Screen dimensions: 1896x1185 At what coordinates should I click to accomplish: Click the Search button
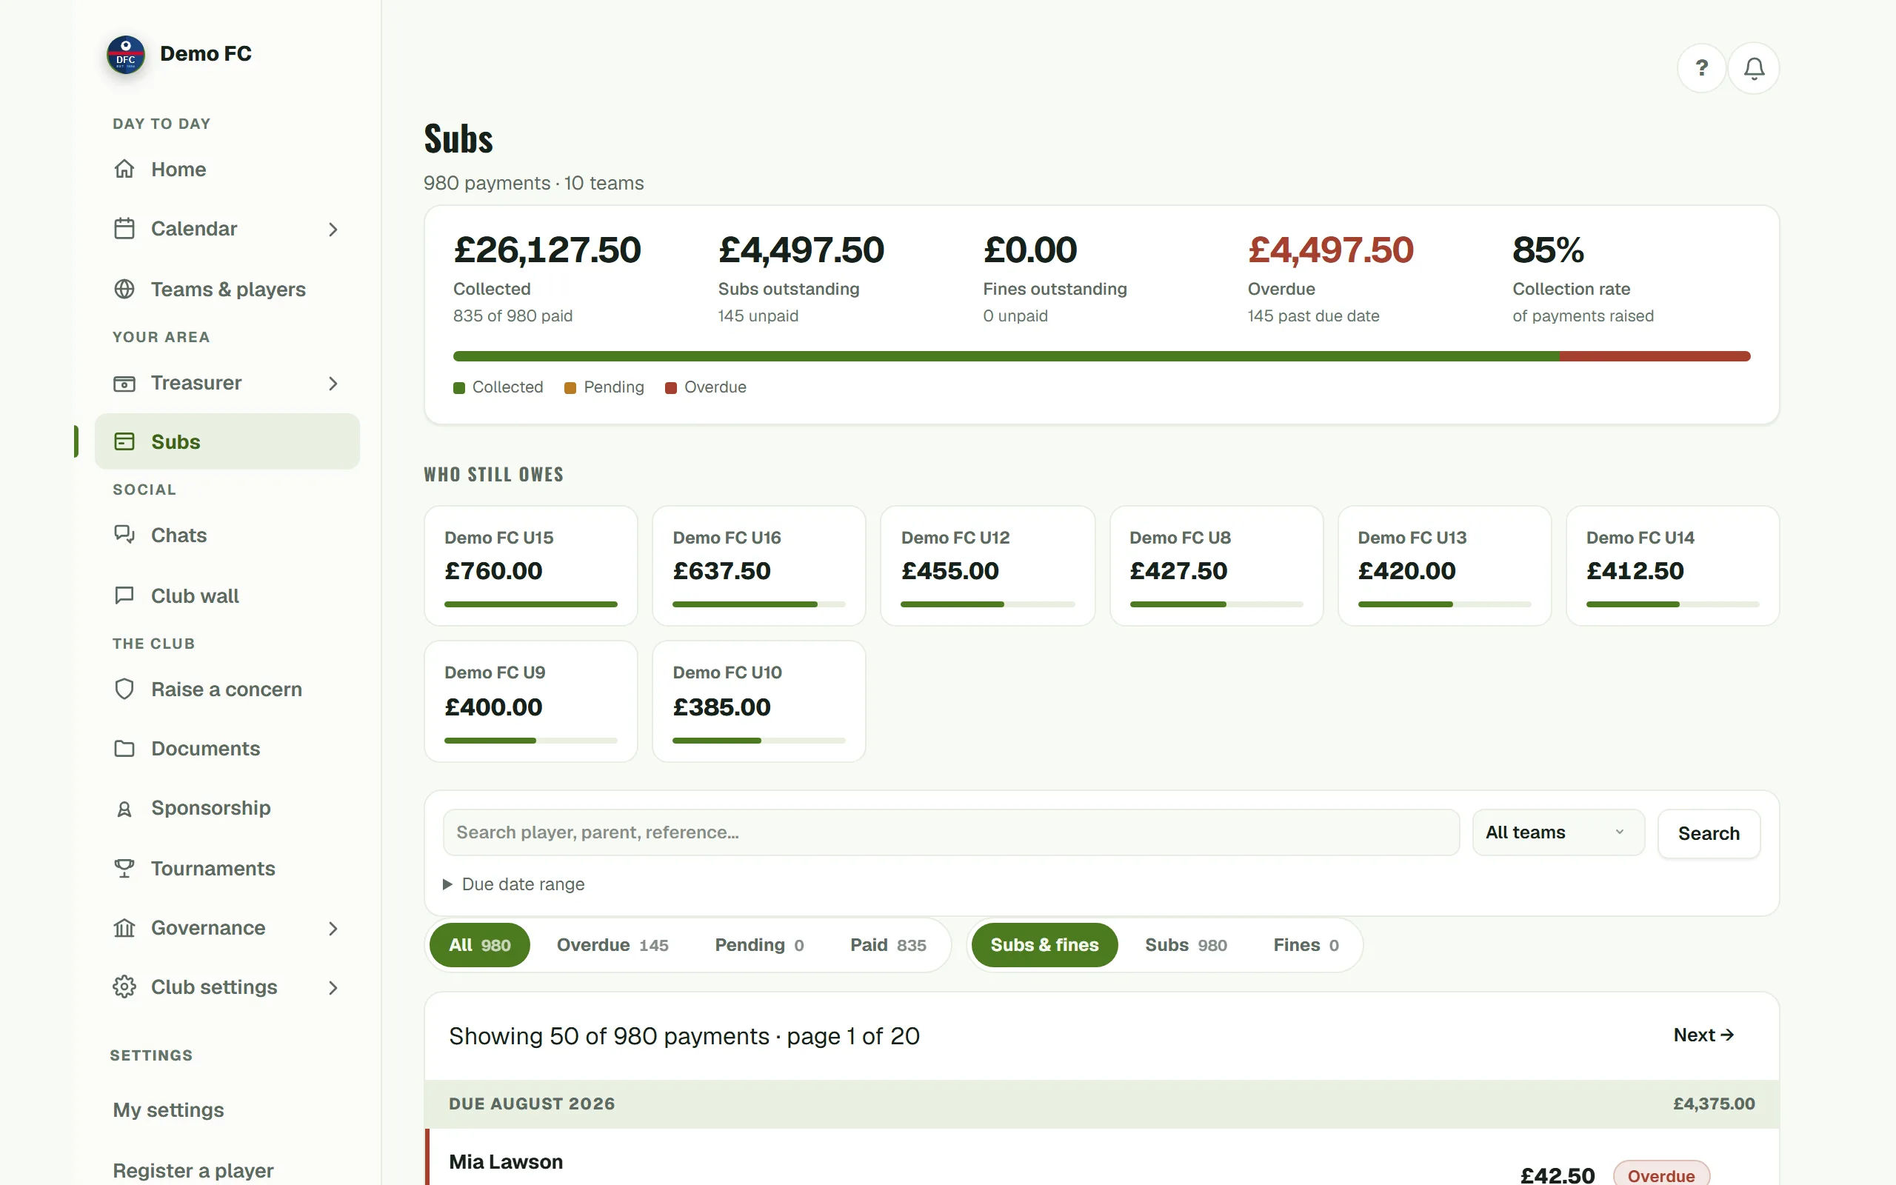coord(1708,834)
